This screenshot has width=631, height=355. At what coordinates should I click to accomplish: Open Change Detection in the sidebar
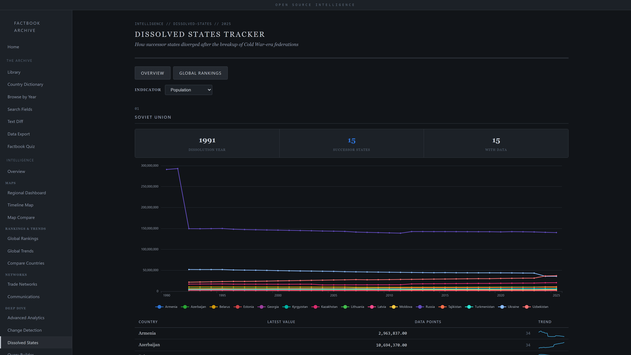click(x=24, y=330)
